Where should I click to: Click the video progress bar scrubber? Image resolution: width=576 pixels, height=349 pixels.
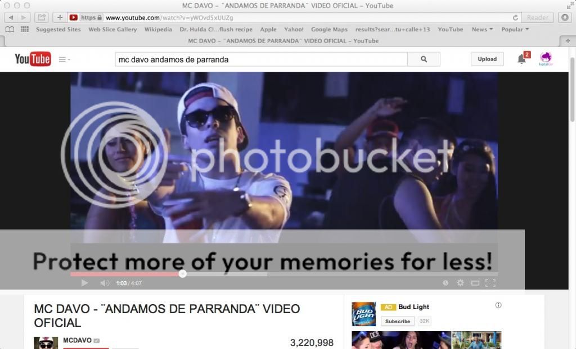coord(183,273)
